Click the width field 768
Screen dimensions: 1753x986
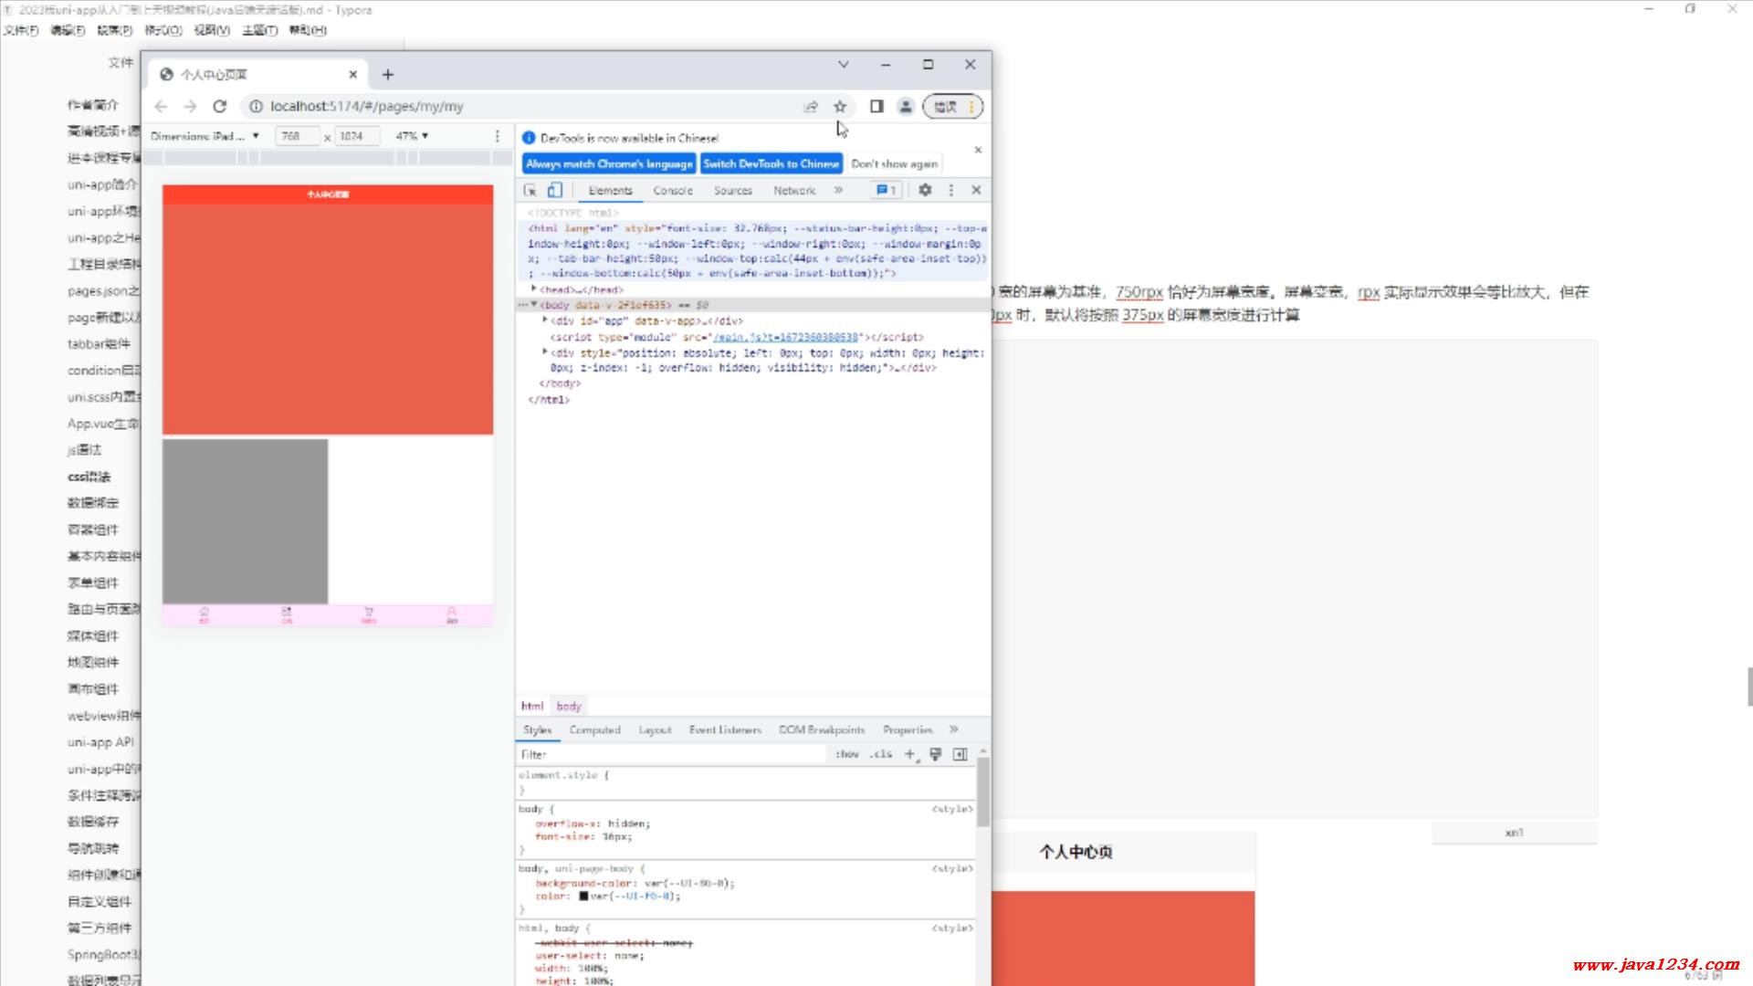298,136
